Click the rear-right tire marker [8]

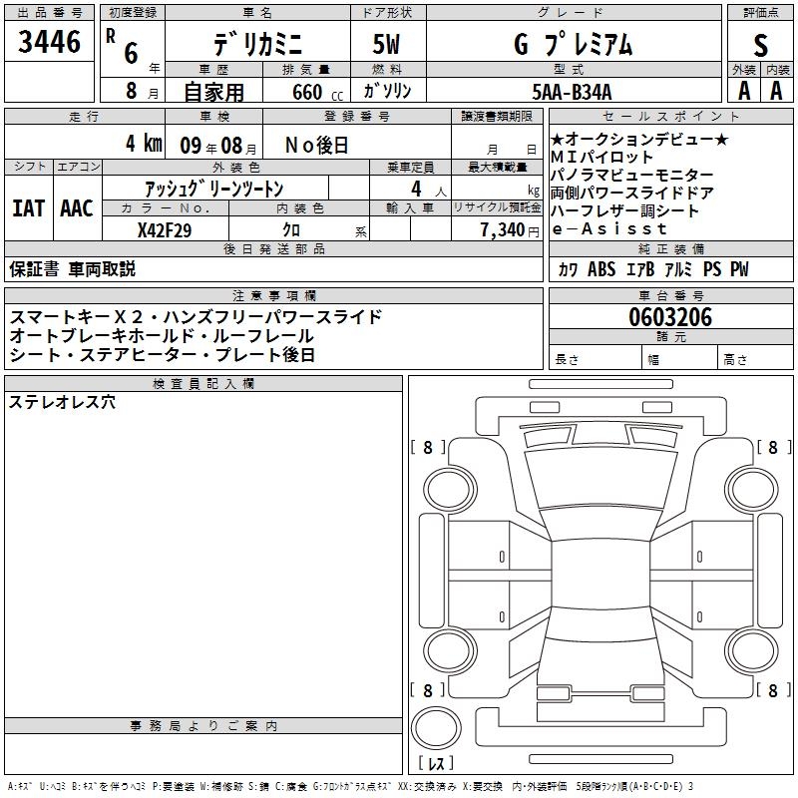pyautogui.click(x=774, y=690)
